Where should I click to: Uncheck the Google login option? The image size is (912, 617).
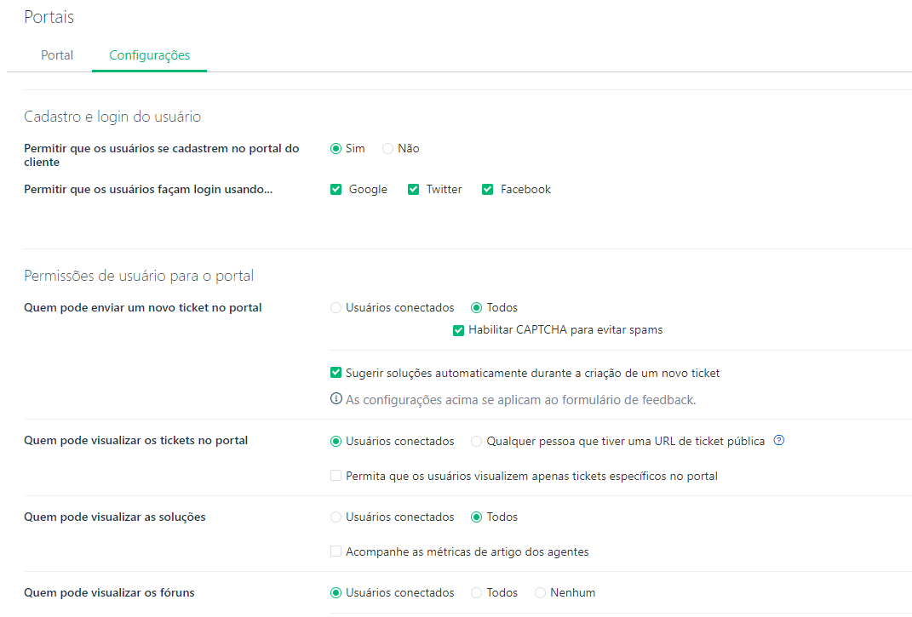(x=336, y=189)
